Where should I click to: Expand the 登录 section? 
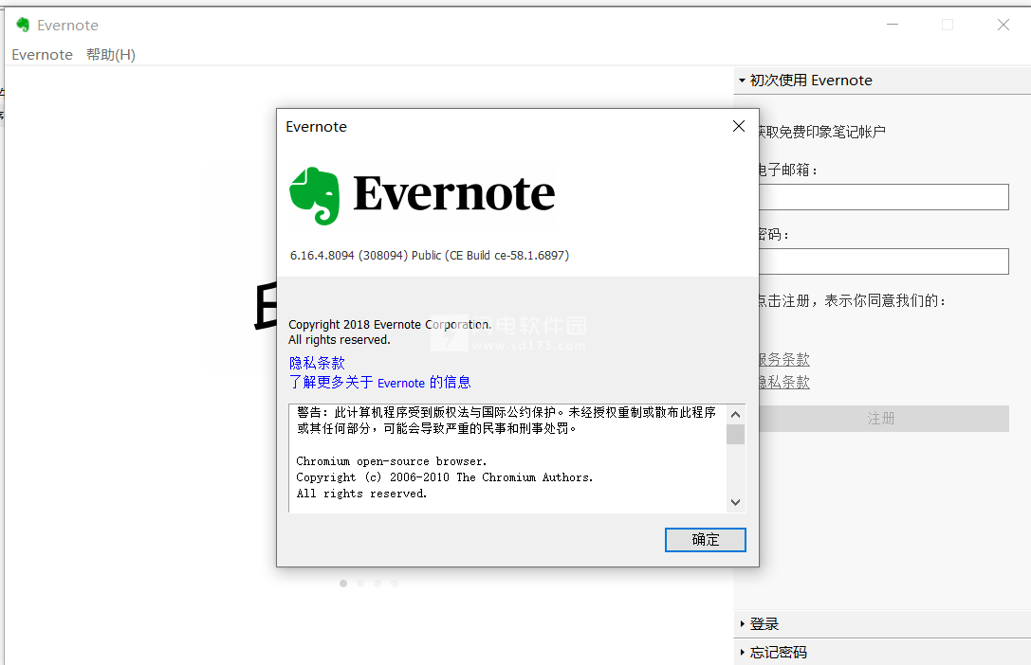[882, 623]
